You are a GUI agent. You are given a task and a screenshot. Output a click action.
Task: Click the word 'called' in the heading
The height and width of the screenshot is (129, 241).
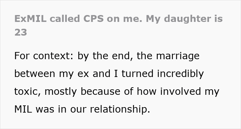point(65,18)
